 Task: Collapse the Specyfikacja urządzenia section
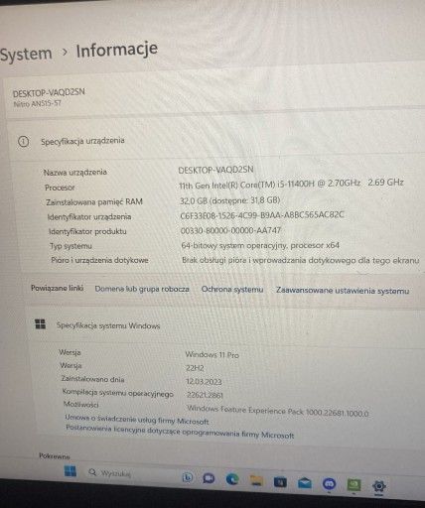[216, 141]
